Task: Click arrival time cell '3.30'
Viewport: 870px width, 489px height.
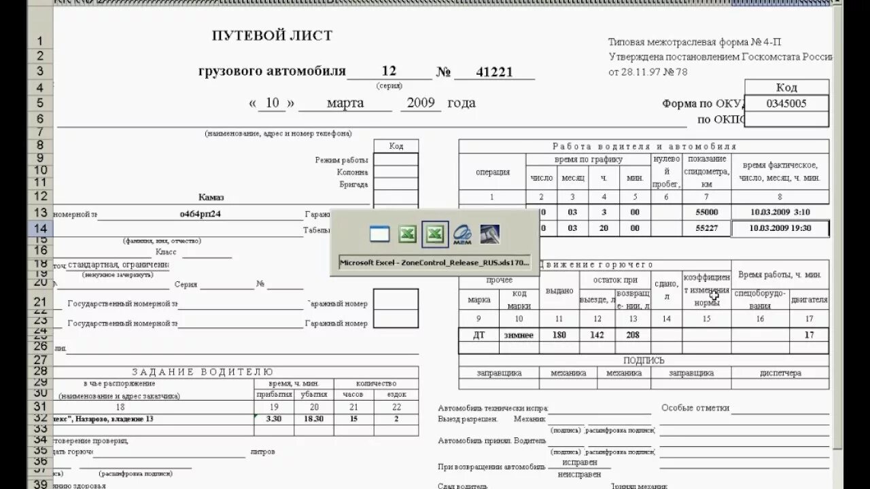Action: click(x=274, y=419)
